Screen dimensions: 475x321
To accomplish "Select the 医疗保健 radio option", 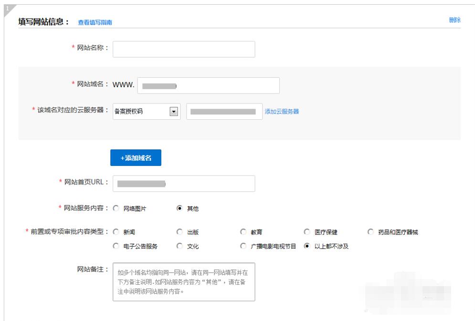I will click(307, 232).
